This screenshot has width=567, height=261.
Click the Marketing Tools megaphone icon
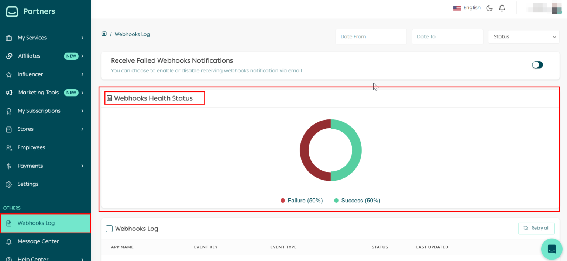tap(9, 93)
